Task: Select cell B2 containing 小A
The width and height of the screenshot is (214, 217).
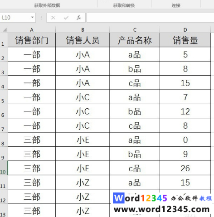Action: tap(83, 54)
